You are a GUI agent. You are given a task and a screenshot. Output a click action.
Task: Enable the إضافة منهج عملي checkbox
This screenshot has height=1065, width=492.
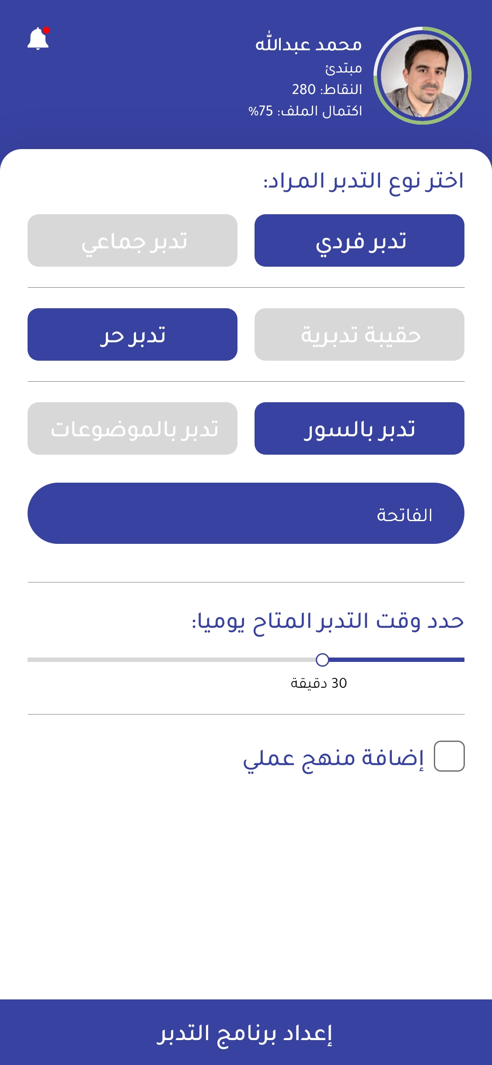[x=449, y=756]
